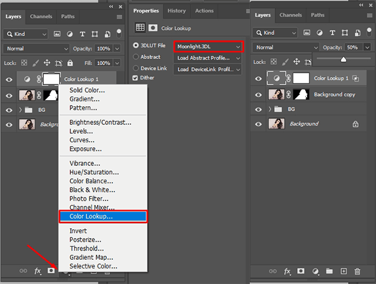The image size is (376, 284).
Task: Delete layer trash icon in right Layers panel
Action: tap(357, 272)
